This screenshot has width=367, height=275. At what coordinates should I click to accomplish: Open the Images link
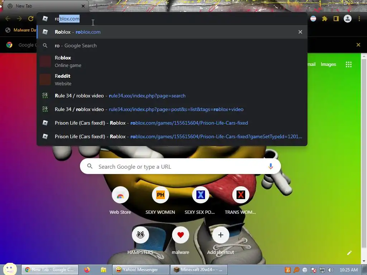click(x=328, y=64)
